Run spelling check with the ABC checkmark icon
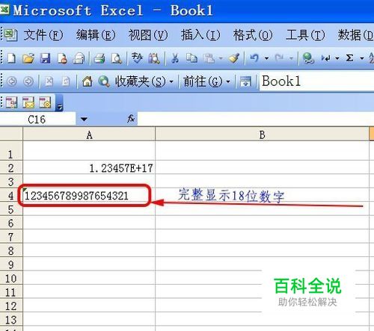374x331 pixels. point(137,58)
